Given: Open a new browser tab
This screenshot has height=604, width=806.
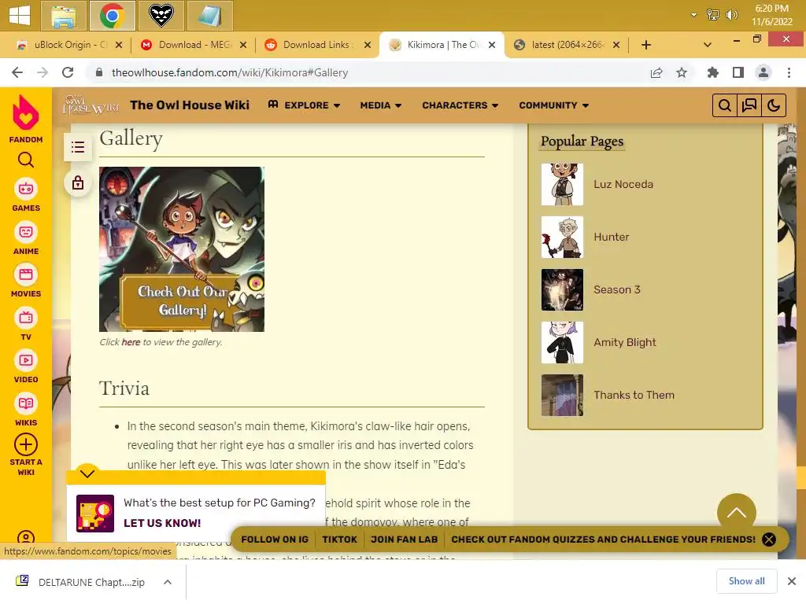Looking at the screenshot, I should [646, 45].
